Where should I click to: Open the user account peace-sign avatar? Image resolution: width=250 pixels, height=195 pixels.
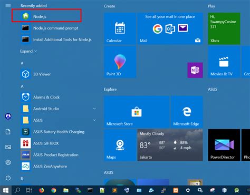point(8,116)
